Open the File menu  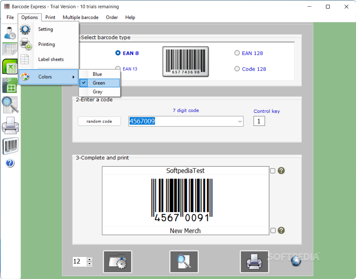tap(10, 17)
